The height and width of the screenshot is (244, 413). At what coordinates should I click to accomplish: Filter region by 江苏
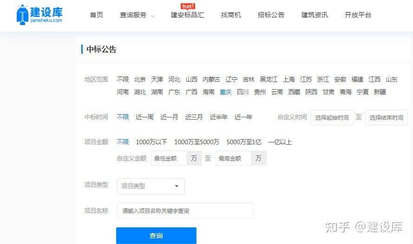point(306,79)
